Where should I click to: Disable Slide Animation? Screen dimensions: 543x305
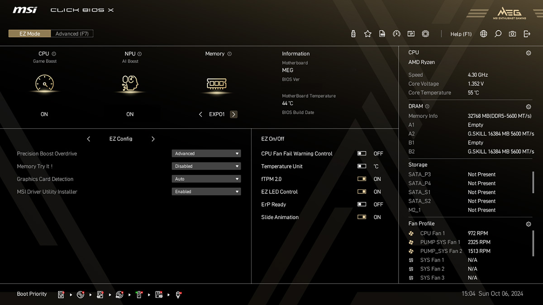[x=362, y=217]
